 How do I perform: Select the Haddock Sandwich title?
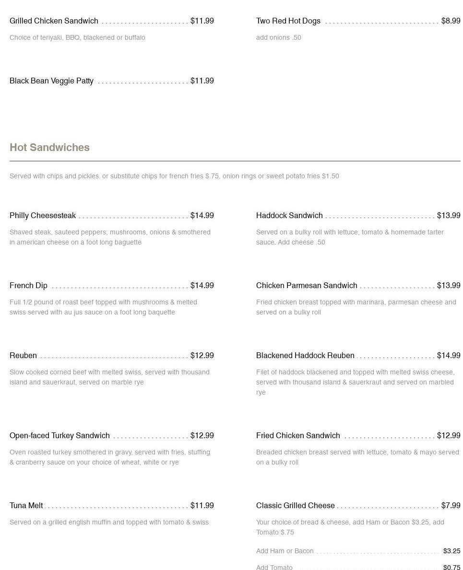pyautogui.click(x=289, y=216)
